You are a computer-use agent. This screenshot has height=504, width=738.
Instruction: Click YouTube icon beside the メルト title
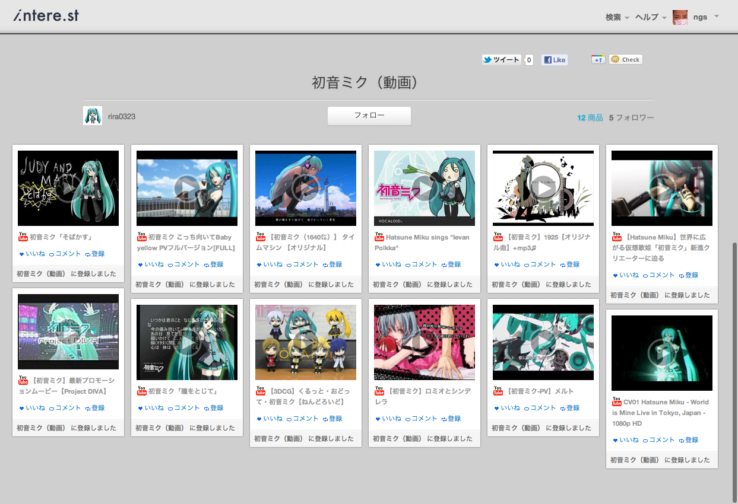tap(498, 391)
